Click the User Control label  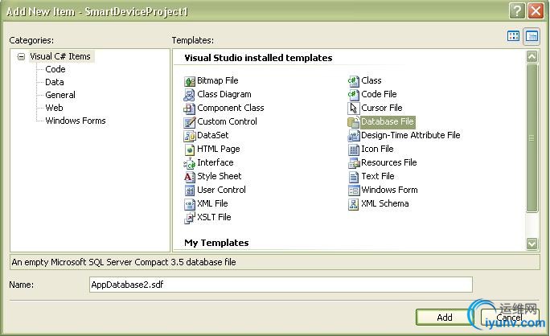pos(221,190)
